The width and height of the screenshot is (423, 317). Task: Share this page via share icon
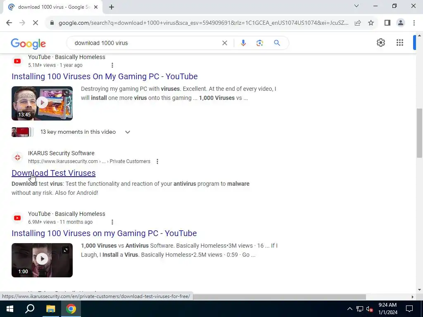point(358,23)
